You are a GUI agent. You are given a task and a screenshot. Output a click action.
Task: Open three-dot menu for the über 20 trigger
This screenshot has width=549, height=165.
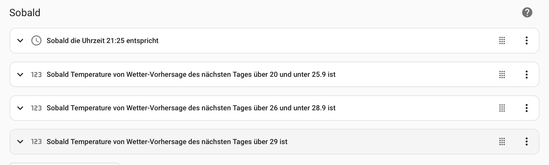[526, 74]
